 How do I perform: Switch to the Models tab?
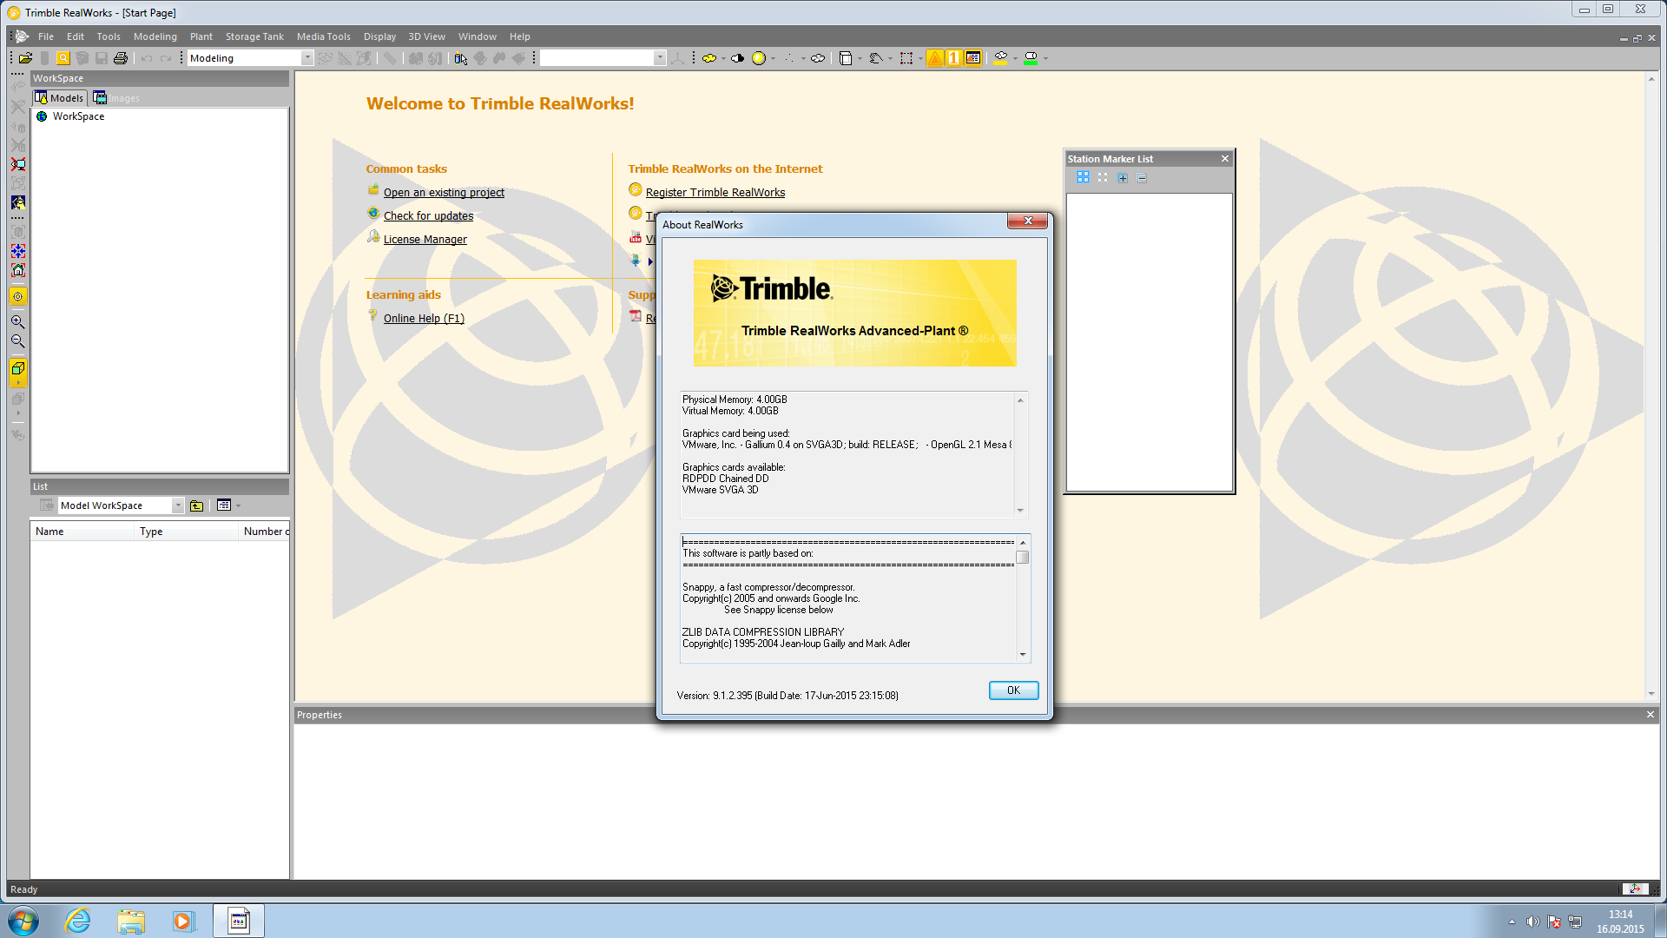pos(59,98)
